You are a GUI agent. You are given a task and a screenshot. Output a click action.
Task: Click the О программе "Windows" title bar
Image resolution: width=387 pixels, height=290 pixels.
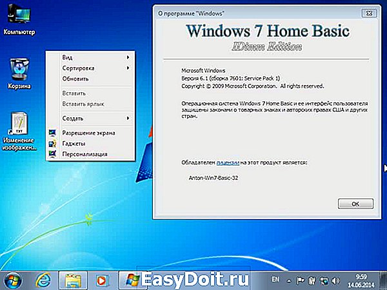tap(257, 14)
